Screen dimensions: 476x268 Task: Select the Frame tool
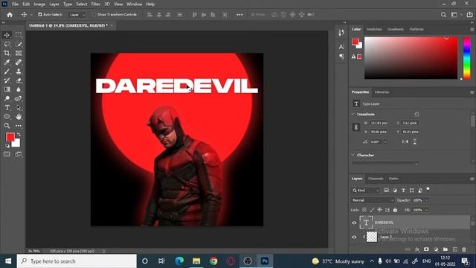pyautogui.click(x=19, y=53)
